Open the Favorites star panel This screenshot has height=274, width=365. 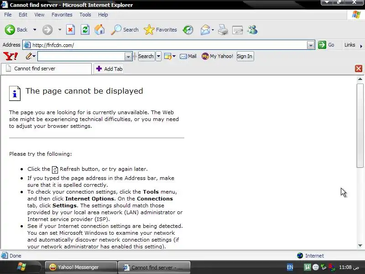(x=161, y=30)
